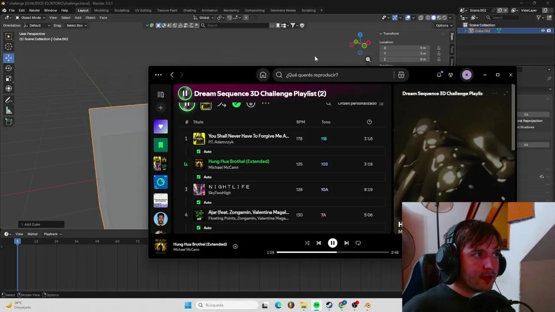This screenshot has height=312, width=555.
Task: Select the Transform tool in Blender
Action: 9,89
